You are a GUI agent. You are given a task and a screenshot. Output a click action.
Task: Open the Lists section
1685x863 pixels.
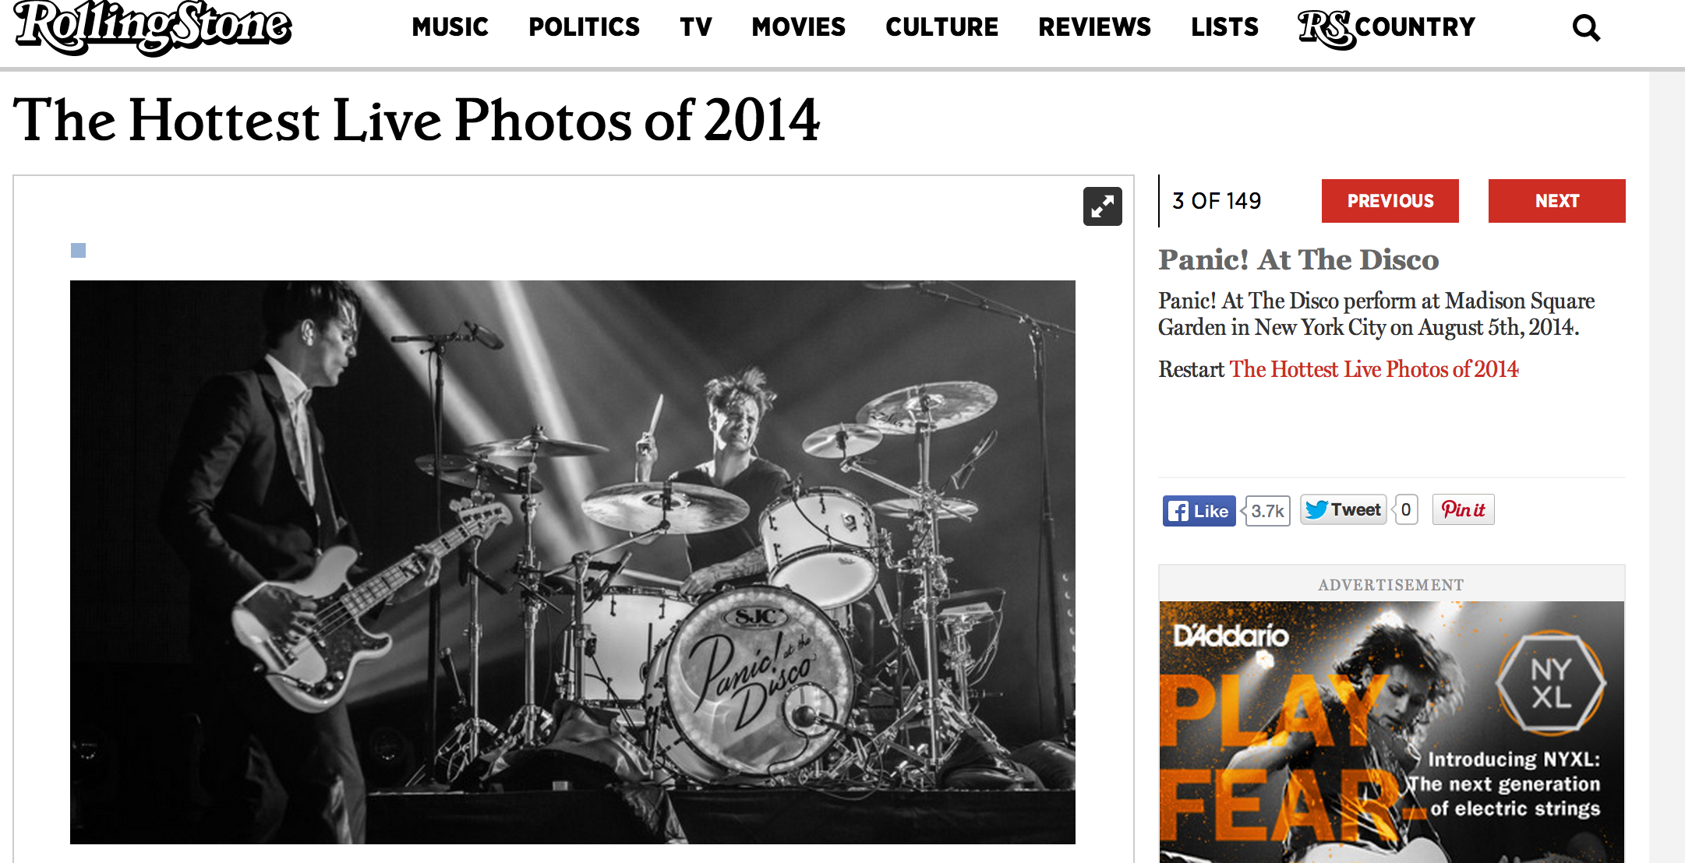tap(1224, 27)
